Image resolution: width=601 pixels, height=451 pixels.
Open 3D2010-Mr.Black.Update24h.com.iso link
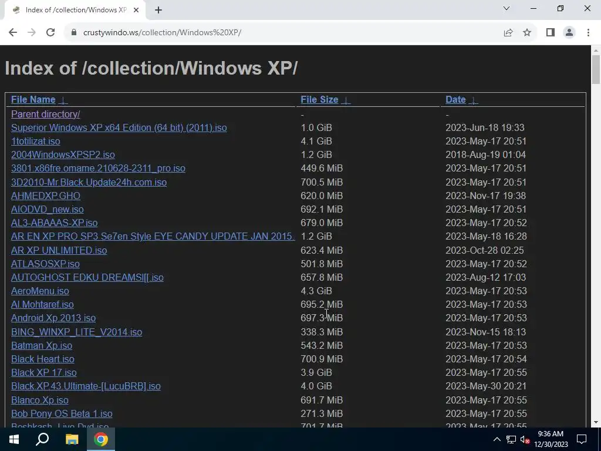[x=89, y=182]
